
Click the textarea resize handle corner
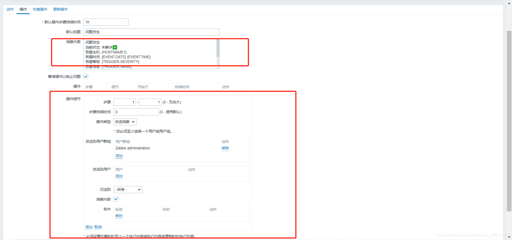[x=218, y=68]
